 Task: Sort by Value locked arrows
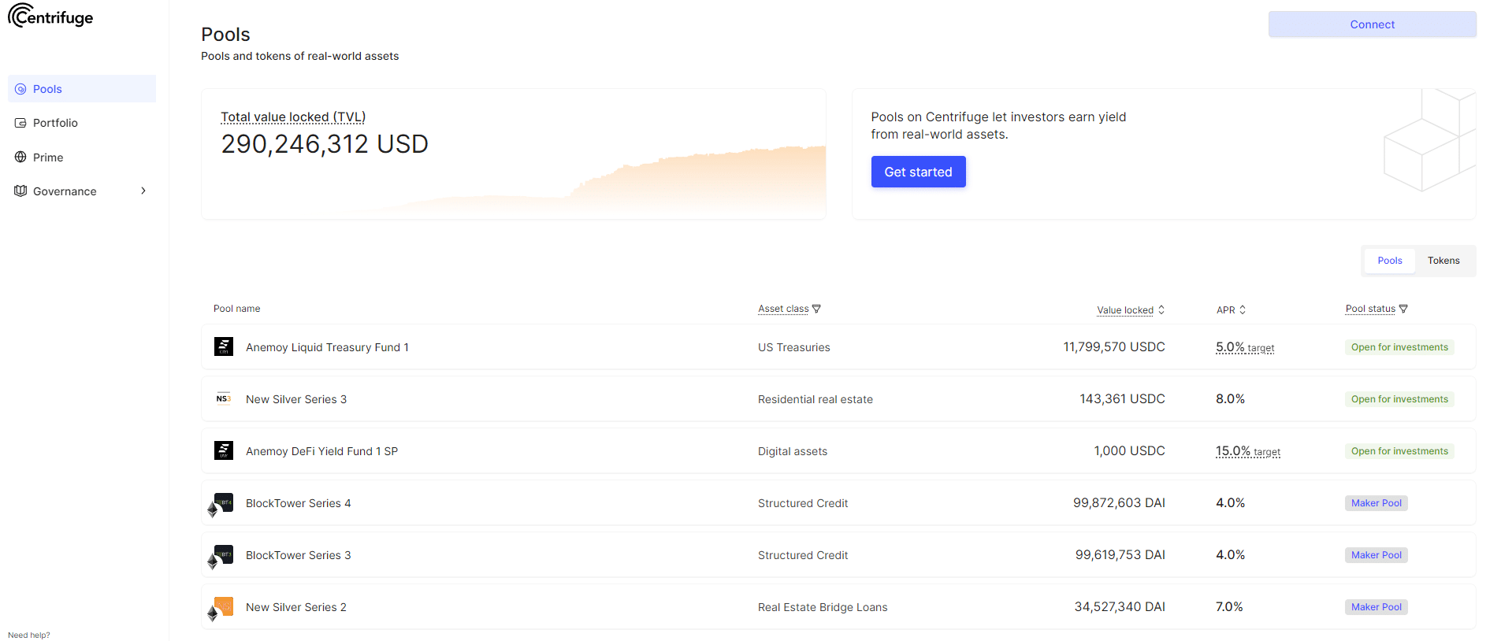(1161, 309)
